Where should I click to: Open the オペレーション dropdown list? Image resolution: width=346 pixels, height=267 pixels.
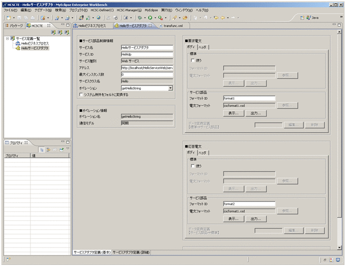pyautogui.click(x=170, y=88)
